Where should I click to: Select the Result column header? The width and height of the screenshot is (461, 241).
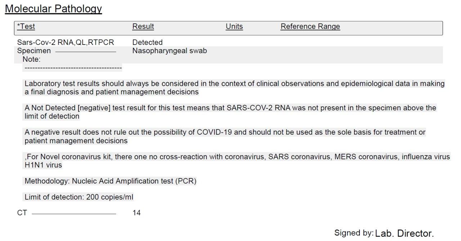point(143,27)
